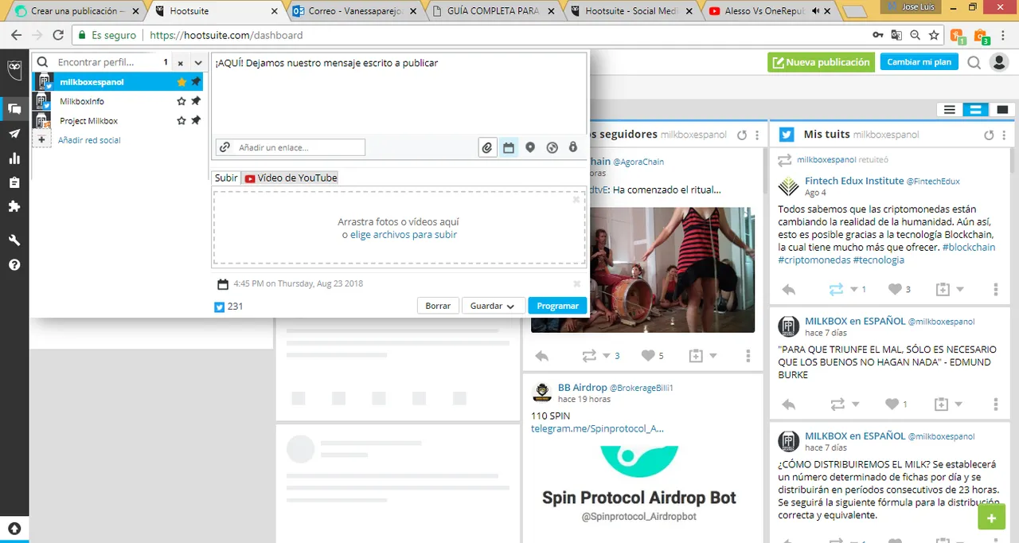Reply to the AgoraChain tweet
Image resolution: width=1019 pixels, height=543 pixels.
(x=541, y=356)
